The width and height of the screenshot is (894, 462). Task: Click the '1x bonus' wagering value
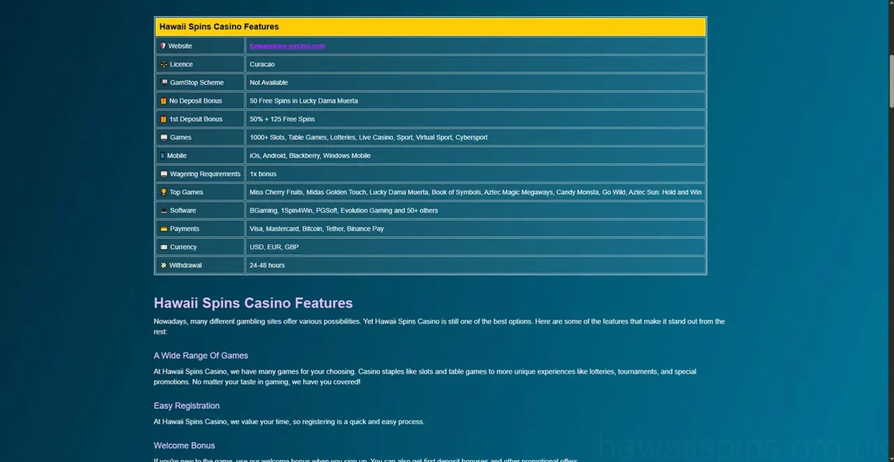click(263, 174)
